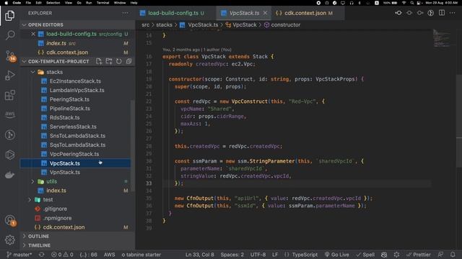The width and height of the screenshot is (462, 259).
Task: Open the Run and Debug view
Action: click(x=9, y=75)
